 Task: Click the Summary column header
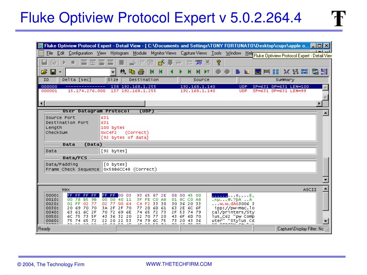284,80
